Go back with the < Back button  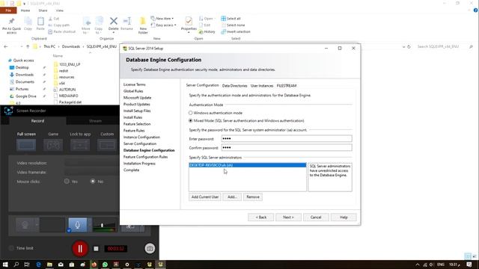click(x=261, y=217)
